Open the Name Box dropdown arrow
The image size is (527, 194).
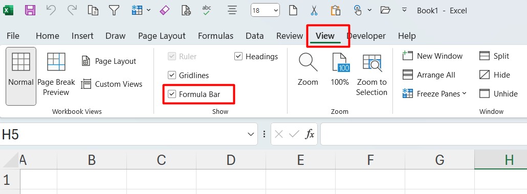pyautogui.click(x=251, y=135)
